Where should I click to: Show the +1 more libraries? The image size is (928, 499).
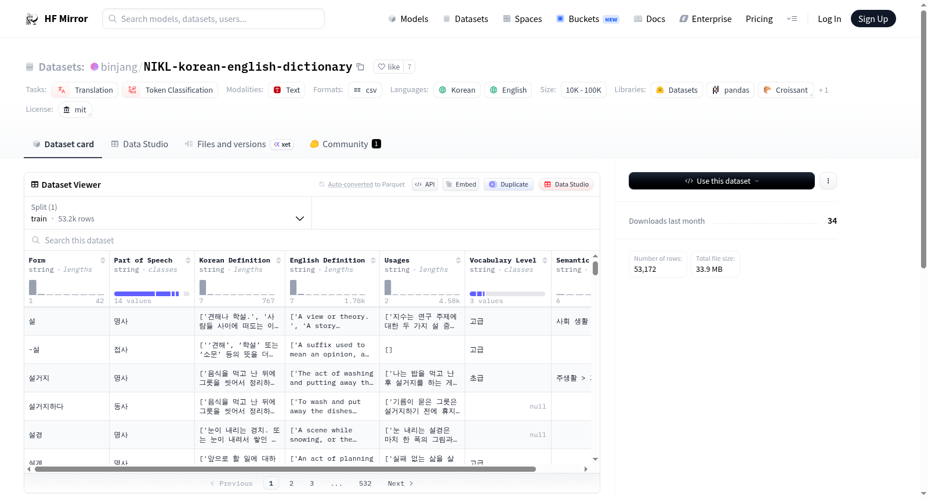824,90
